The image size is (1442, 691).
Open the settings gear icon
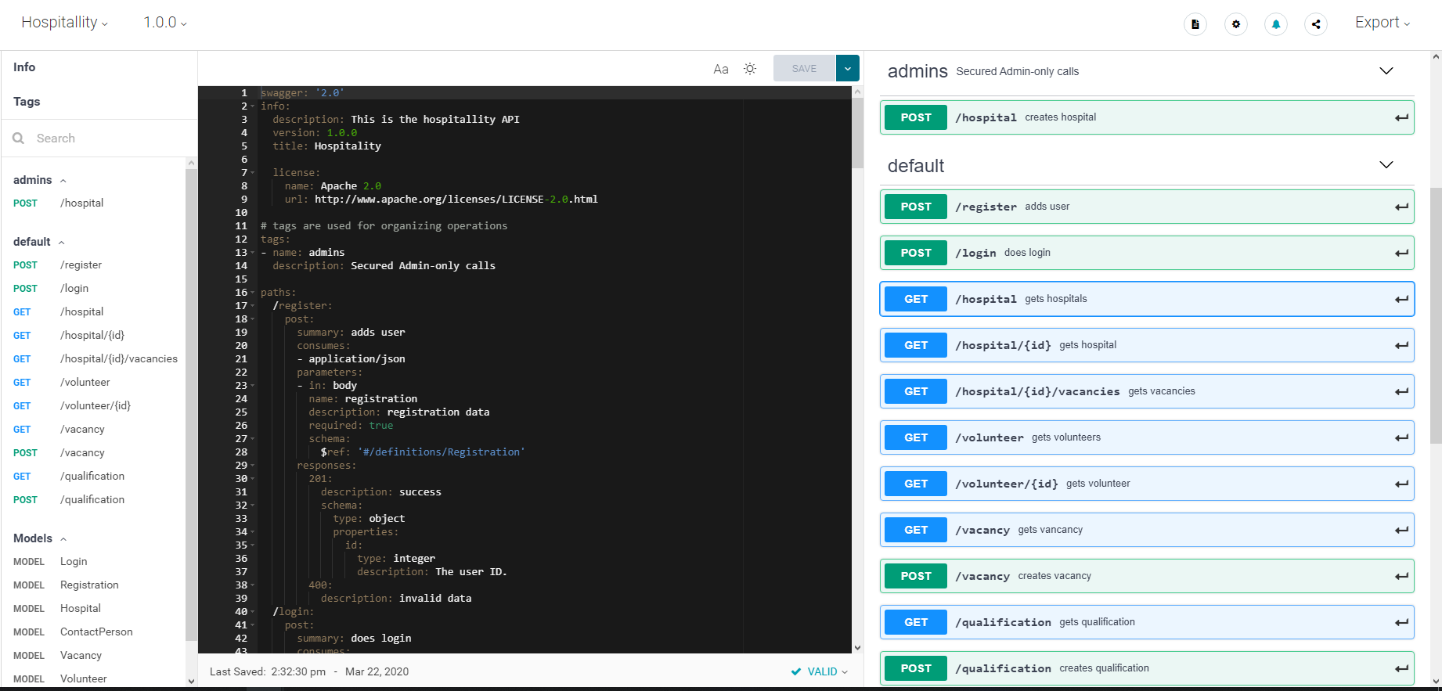pyautogui.click(x=1236, y=24)
